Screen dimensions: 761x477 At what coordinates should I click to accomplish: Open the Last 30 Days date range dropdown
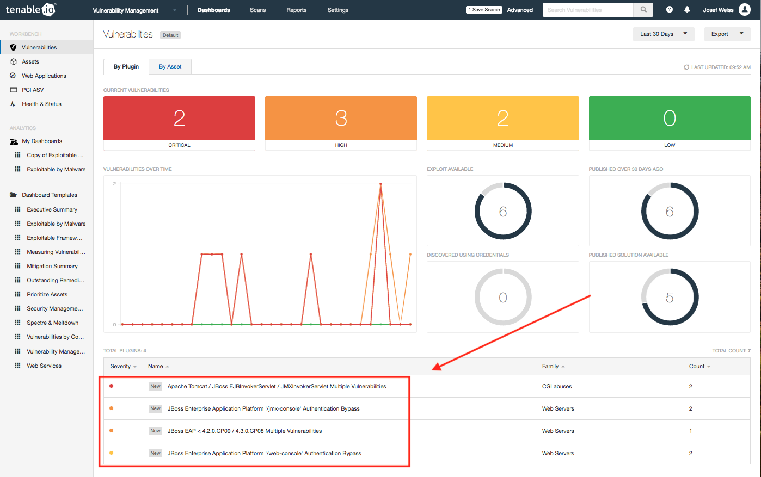tap(664, 34)
